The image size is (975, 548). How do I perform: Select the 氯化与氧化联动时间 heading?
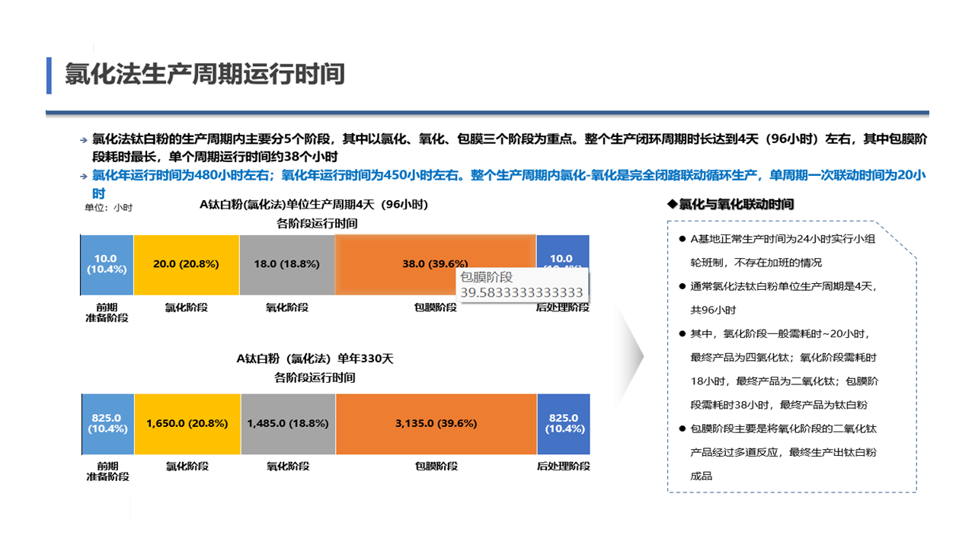point(730,204)
